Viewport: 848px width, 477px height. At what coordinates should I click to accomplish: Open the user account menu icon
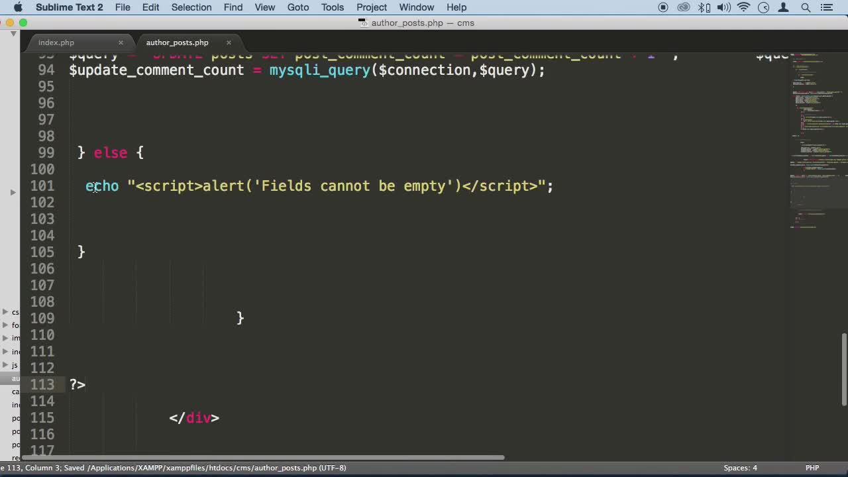click(x=784, y=7)
